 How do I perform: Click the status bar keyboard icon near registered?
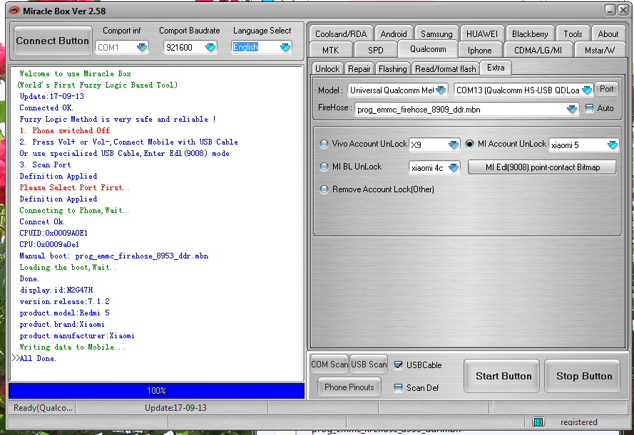(538, 421)
